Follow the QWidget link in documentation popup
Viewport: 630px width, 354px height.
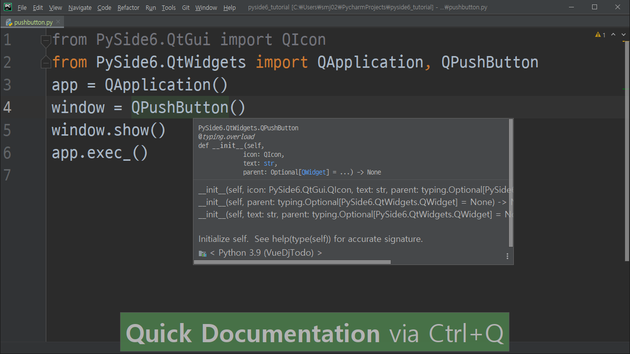pos(314,172)
